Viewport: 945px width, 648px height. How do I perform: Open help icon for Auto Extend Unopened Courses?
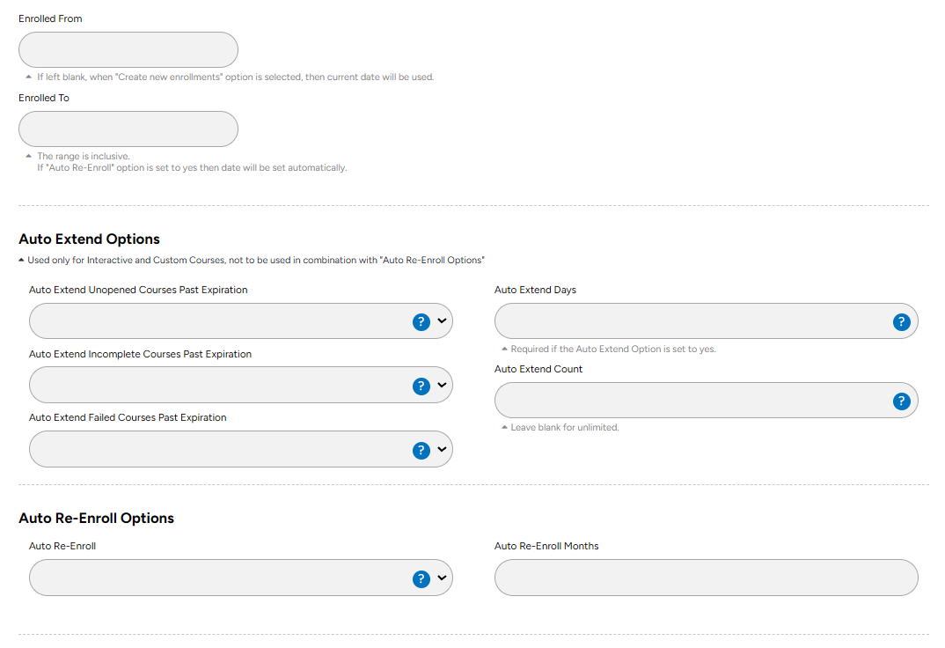point(421,322)
